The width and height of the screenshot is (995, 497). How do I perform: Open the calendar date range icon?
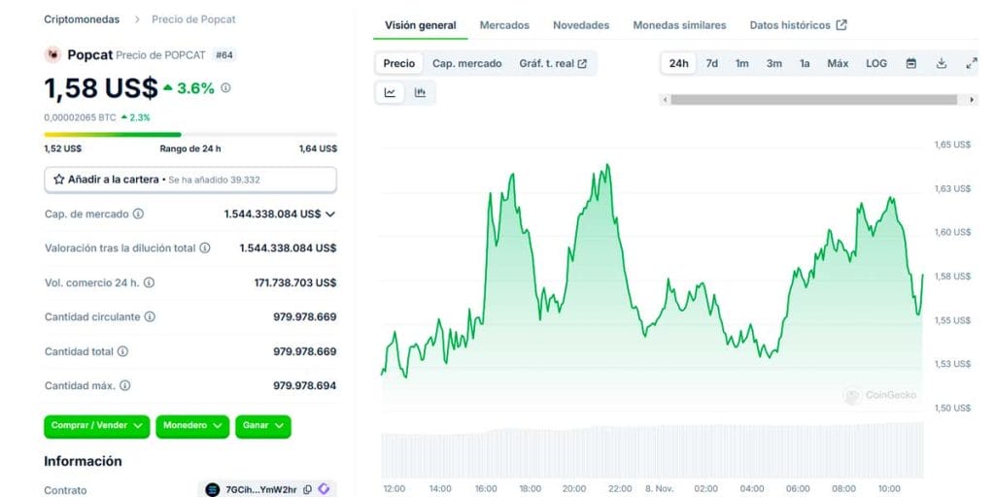[911, 63]
